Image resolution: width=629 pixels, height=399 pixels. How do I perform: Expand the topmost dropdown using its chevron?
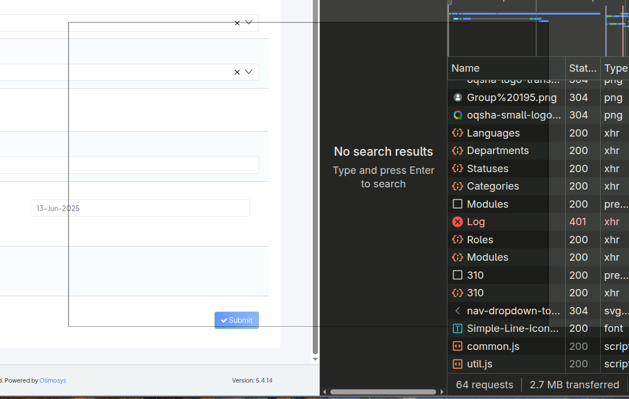pyautogui.click(x=248, y=22)
